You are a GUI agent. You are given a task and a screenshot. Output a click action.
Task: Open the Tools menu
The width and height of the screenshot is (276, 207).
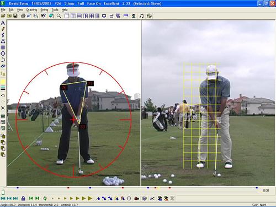coord(55,10)
